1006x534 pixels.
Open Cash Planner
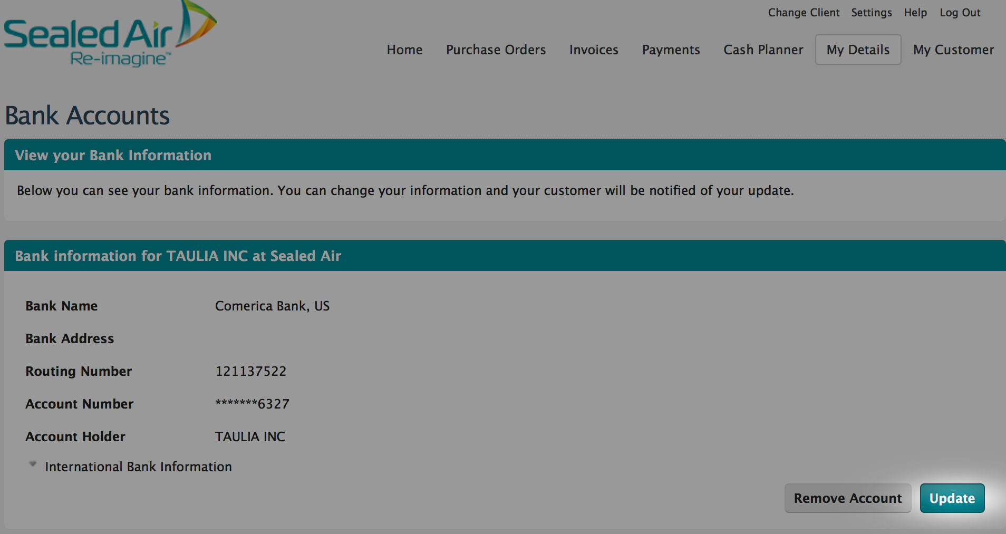[763, 50]
